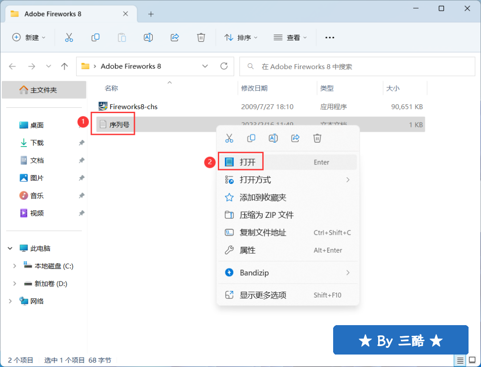
Task: Select the 序列号 text file
Action: coord(261,125)
